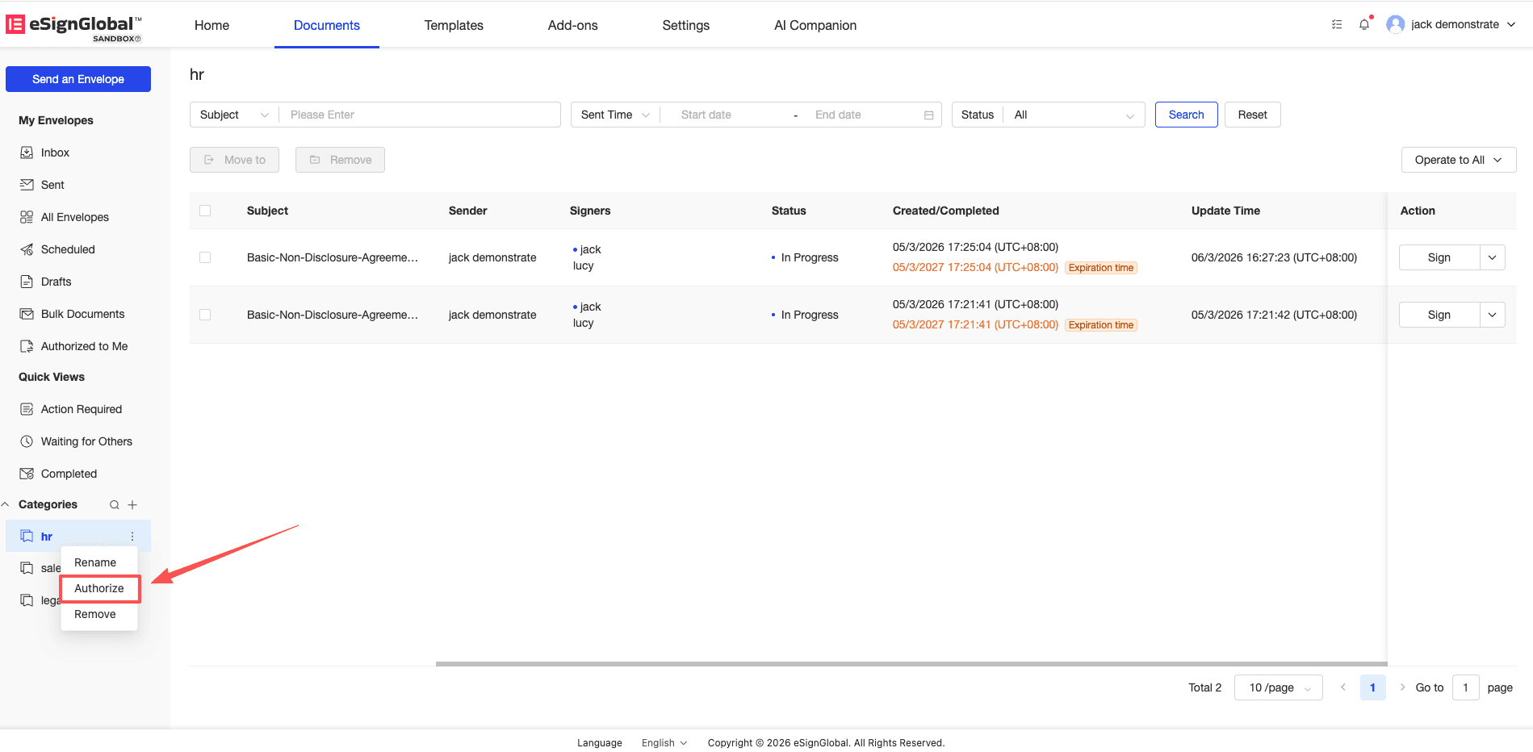Sign envelope updated 06/3/2026
Image resolution: width=1533 pixels, height=752 pixels.
1439,257
